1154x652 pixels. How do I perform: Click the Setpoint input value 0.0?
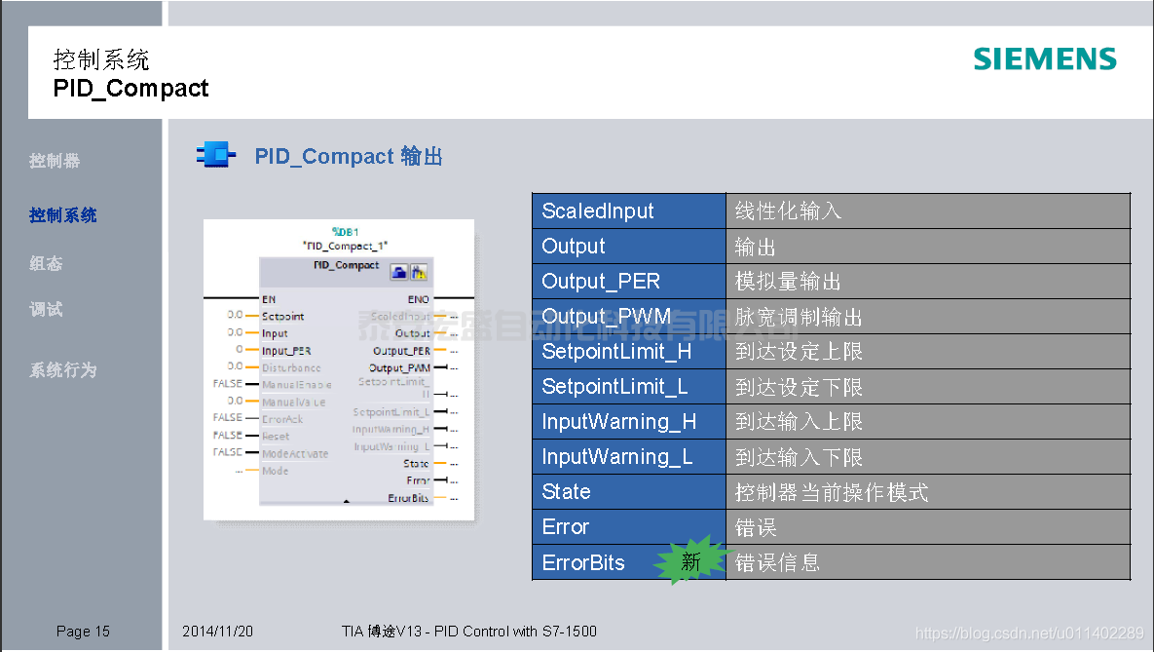coord(235,316)
